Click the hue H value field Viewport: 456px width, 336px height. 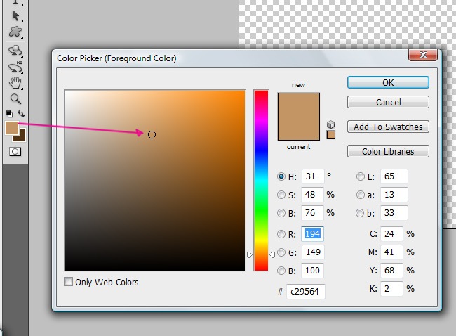click(x=313, y=176)
